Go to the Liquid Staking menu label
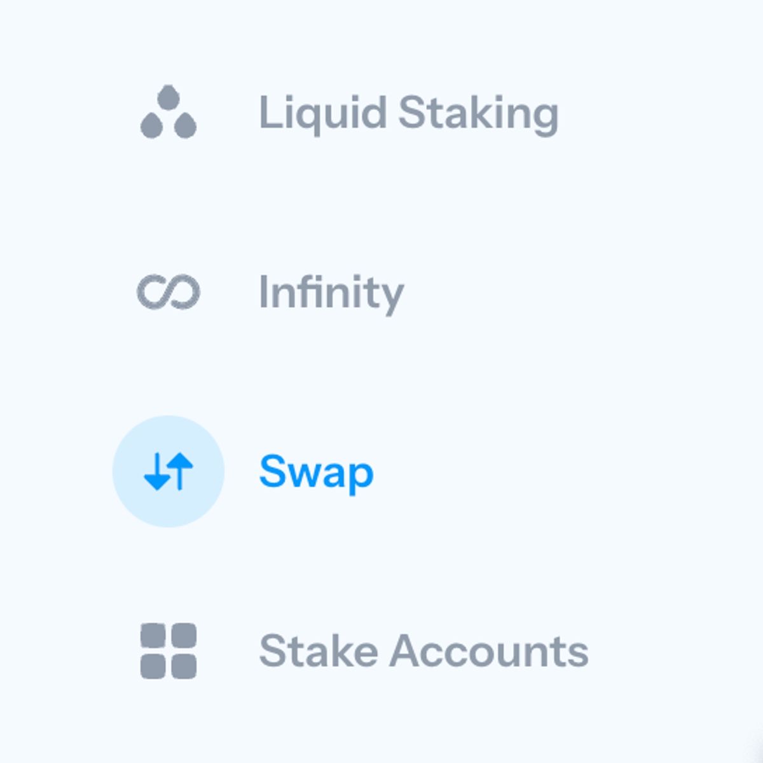Screen dimensions: 763x763 coord(408,114)
